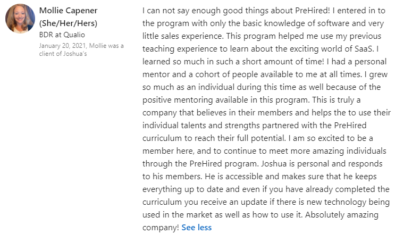Image resolution: width=395 pixels, height=234 pixels.
Task: Click the (She/Her/Hers) pronouns text
Action: (68, 23)
